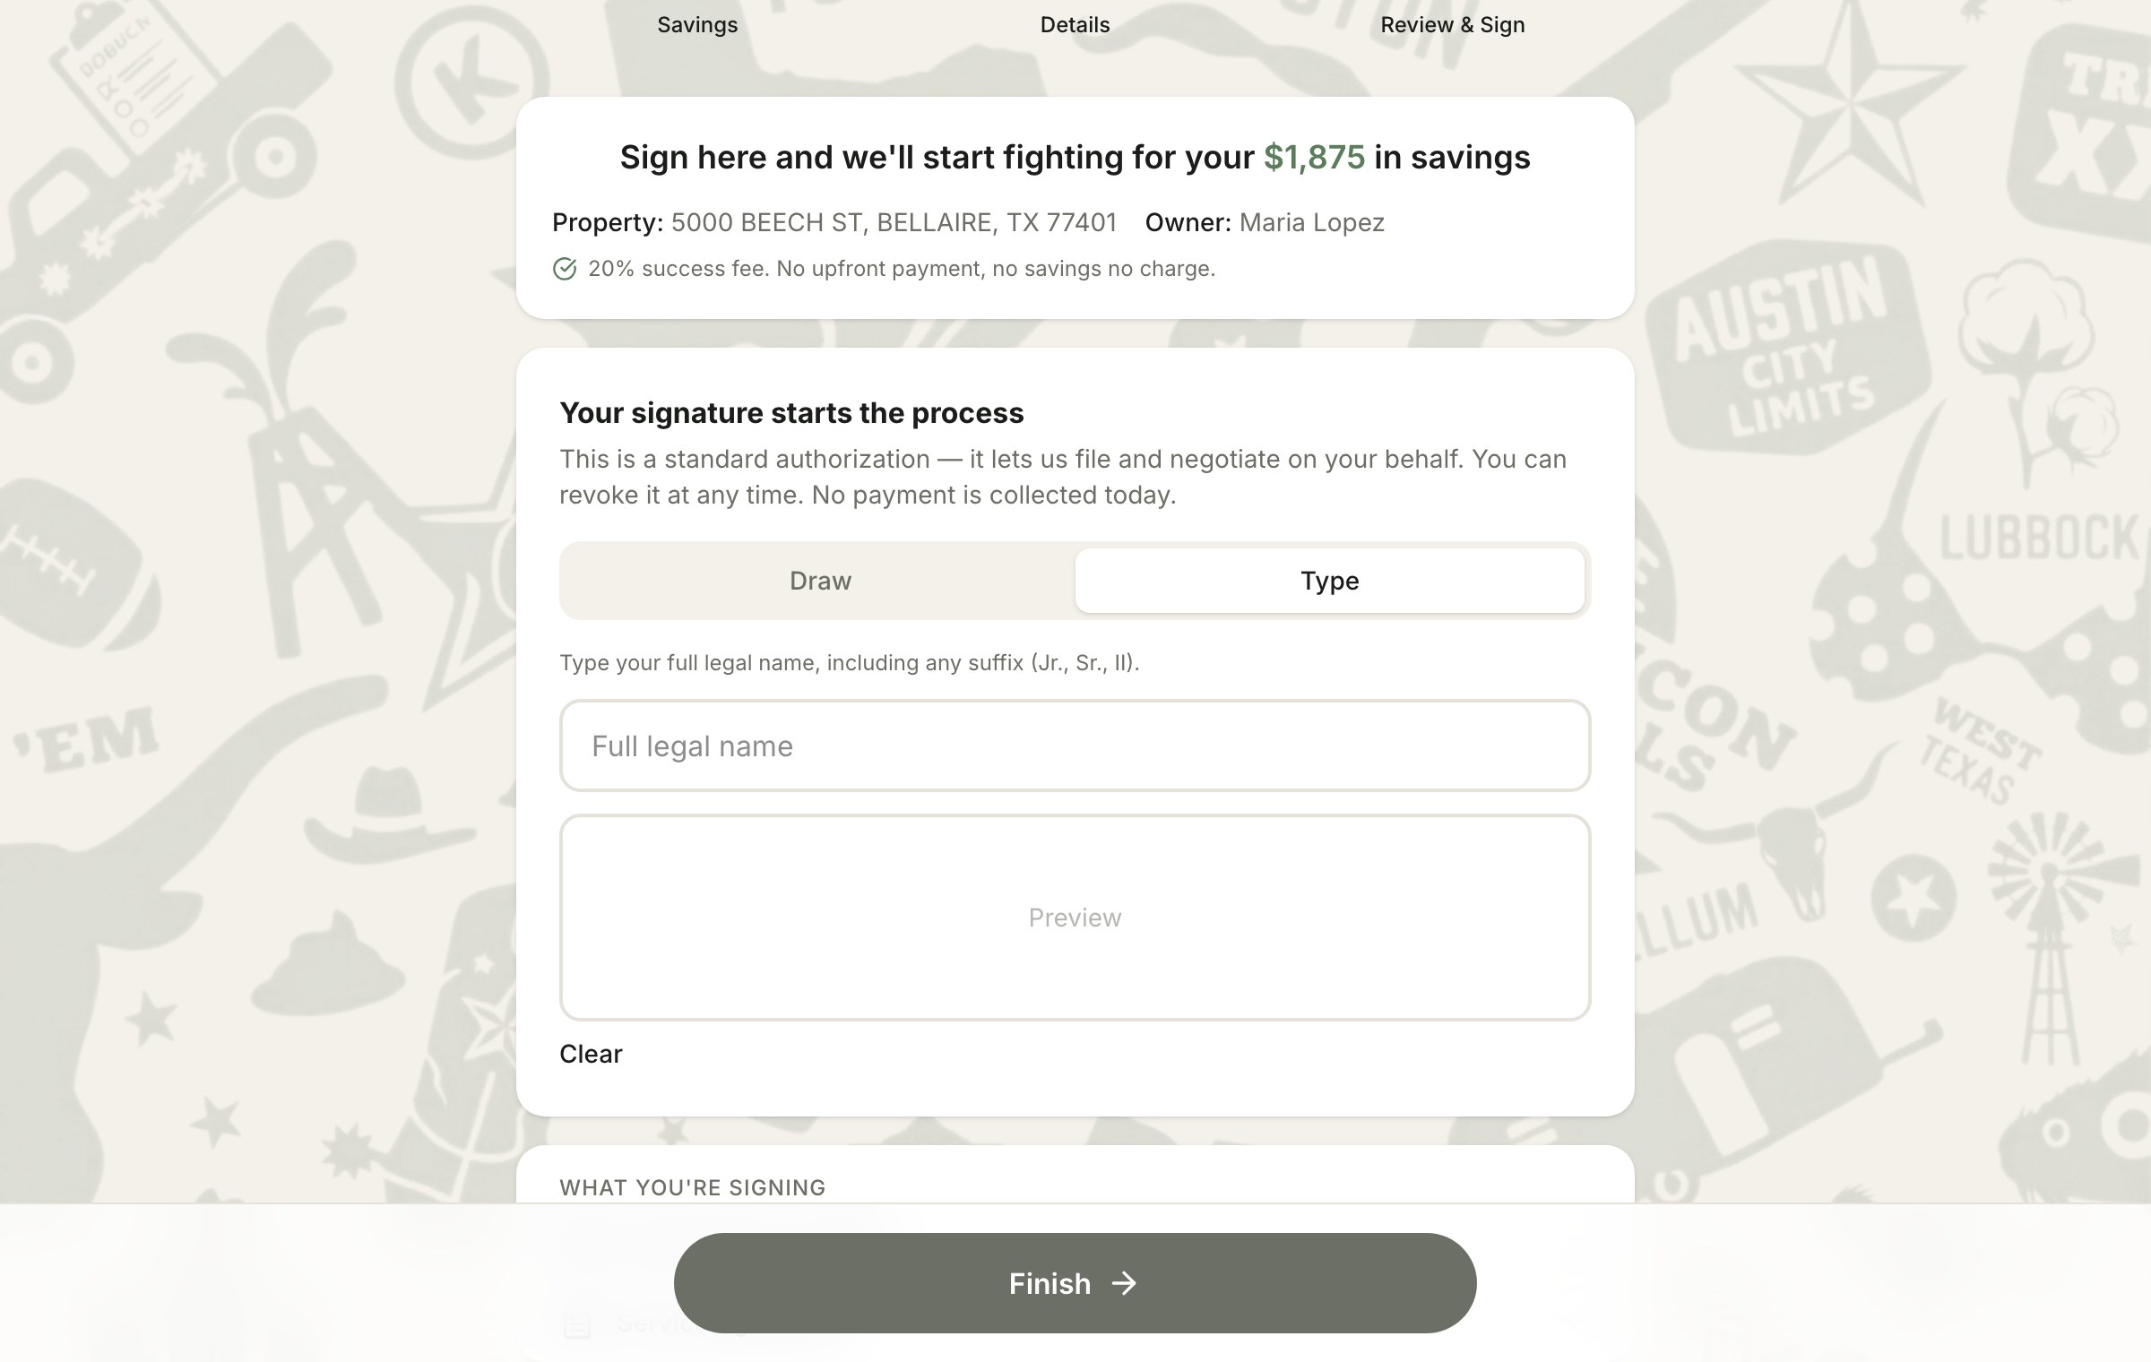Image resolution: width=2151 pixels, height=1362 pixels.
Task: Click the 'Your signature starts the process' heading
Action: click(x=791, y=413)
